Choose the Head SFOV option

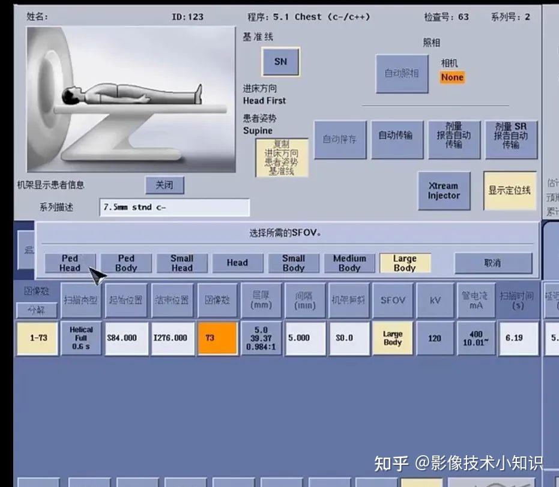coord(238,262)
